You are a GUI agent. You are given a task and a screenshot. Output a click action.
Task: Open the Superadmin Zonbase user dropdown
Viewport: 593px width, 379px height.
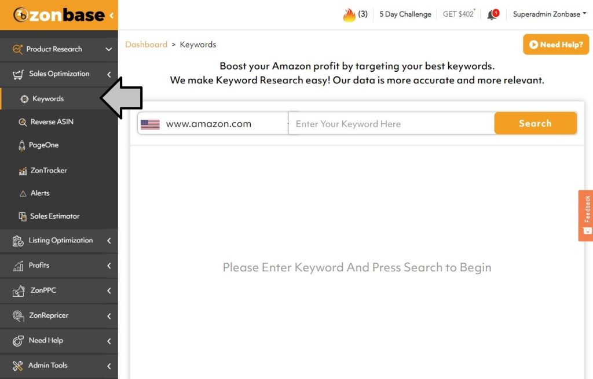549,14
